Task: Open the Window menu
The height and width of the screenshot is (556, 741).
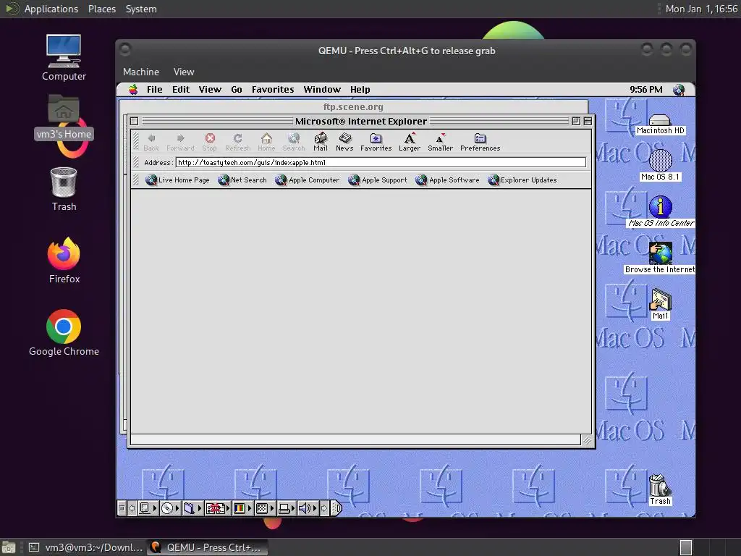Action: [322, 89]
